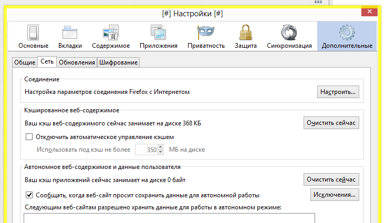Select the Дополнительные (Advanced) gear icon
This screenshot has width=386, height=223.
coord(347,33)
